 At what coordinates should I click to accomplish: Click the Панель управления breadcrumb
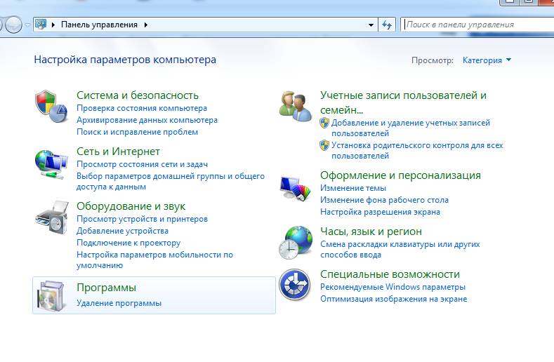pos(99,25)
